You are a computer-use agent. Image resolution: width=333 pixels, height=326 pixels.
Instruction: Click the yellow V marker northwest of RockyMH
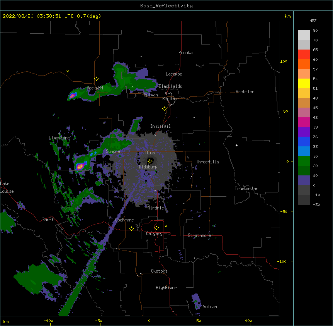click(68, 71)
